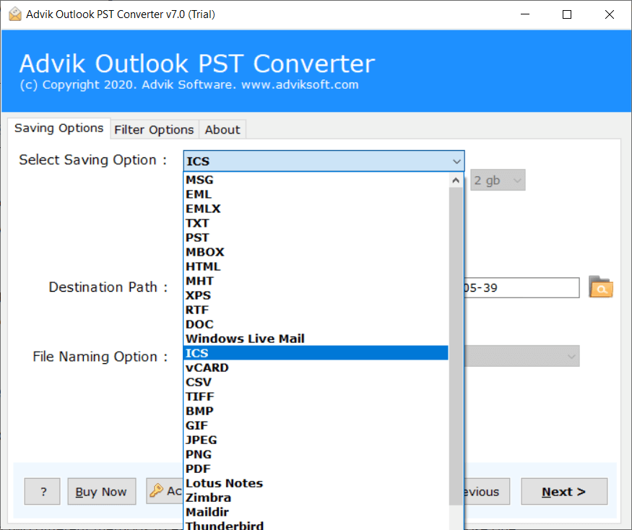Open the 2 gb split size dropdown
Viewport: 632px width, 530px height.
[498, 181]
